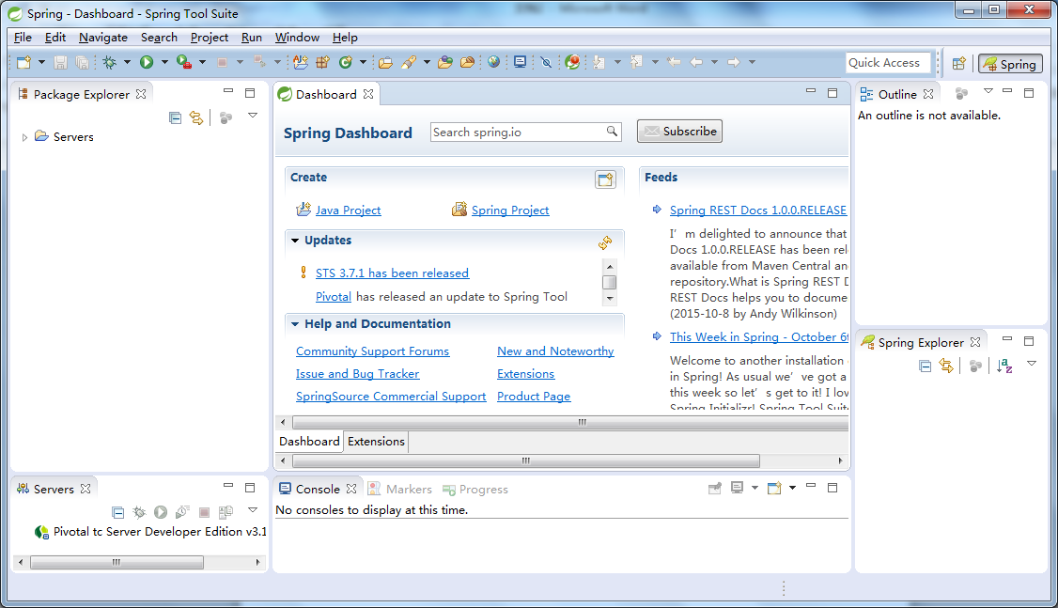This screenshot has height=608, width=1058.
Task: Toggle Link with Editor in Spring Explorer
Action: [946, 366]
